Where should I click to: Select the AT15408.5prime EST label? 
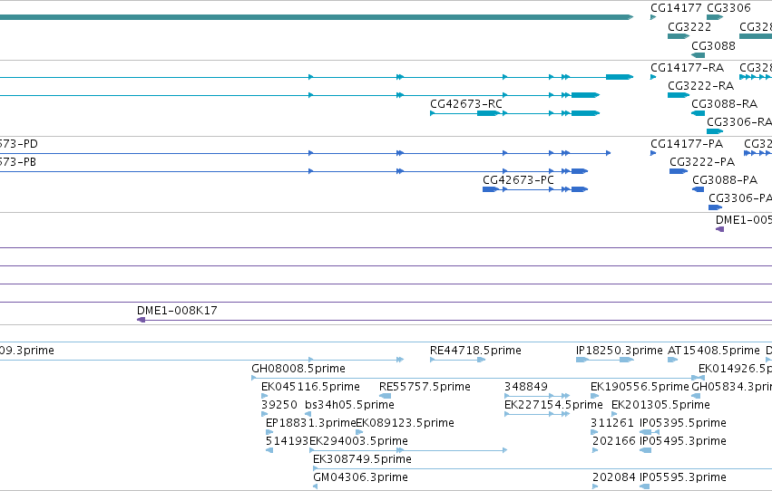[x=714, y=351]
